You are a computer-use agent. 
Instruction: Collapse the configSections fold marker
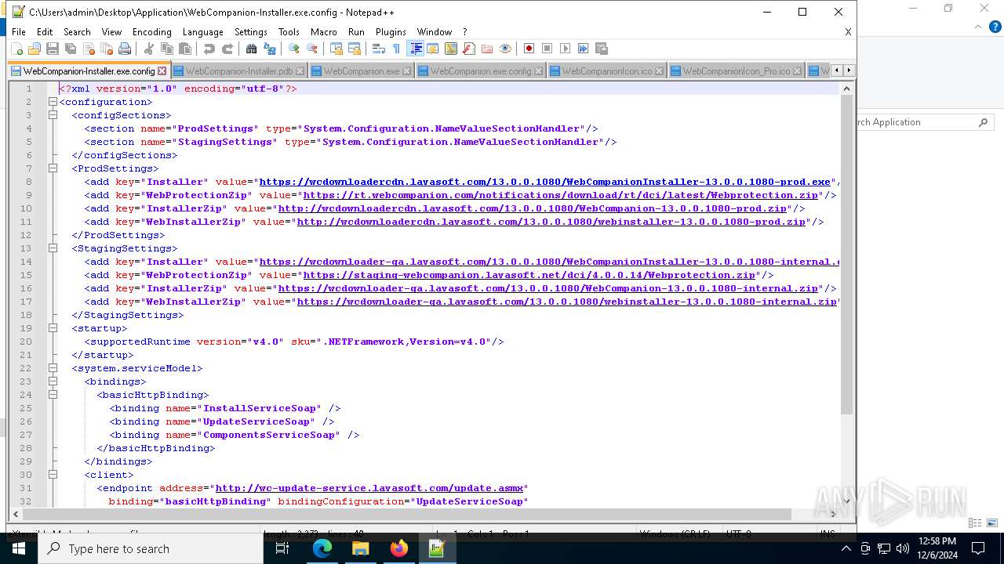pyautogui.click(x=53, y=115)
